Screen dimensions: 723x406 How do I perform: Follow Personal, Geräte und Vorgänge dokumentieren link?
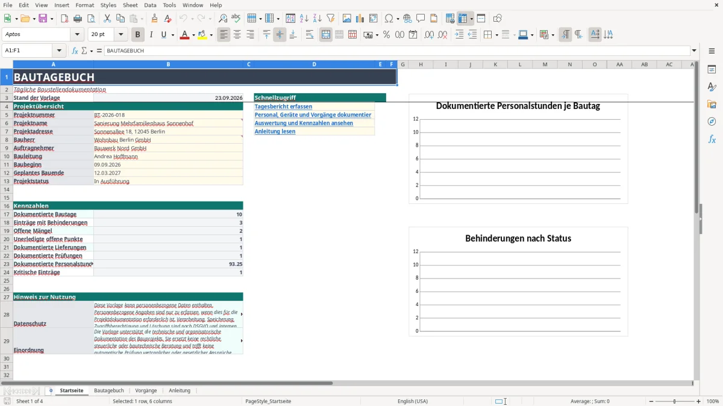[313, 115]
